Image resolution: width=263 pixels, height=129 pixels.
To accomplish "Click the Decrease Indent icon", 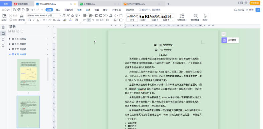I will [x=96, y=16].
